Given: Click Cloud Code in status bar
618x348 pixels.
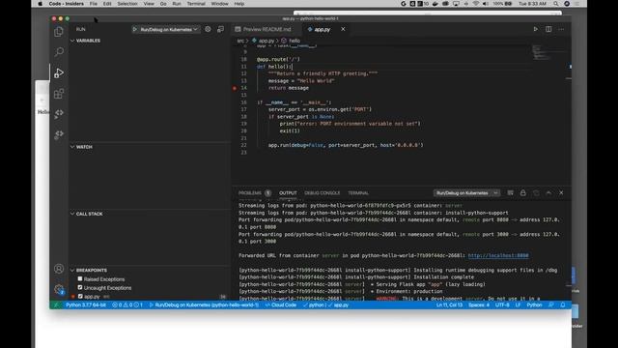Looking at the screenshot, I should tap(281, 305).
